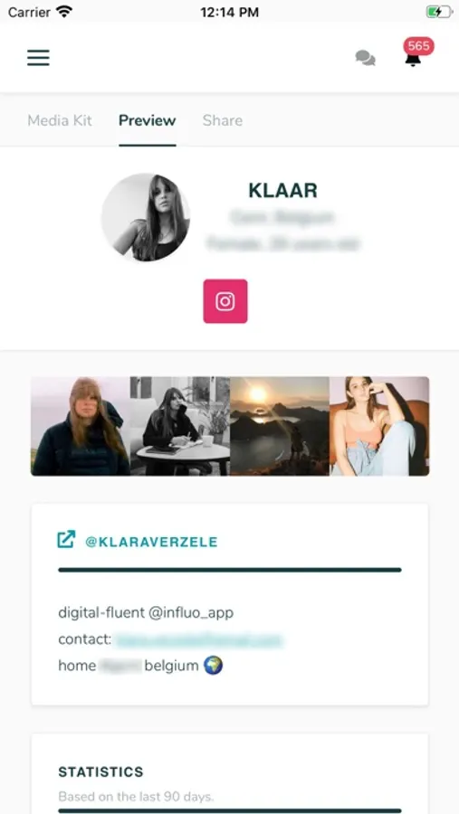
Task: Open the hamburger menu
Action: (38, 58)
